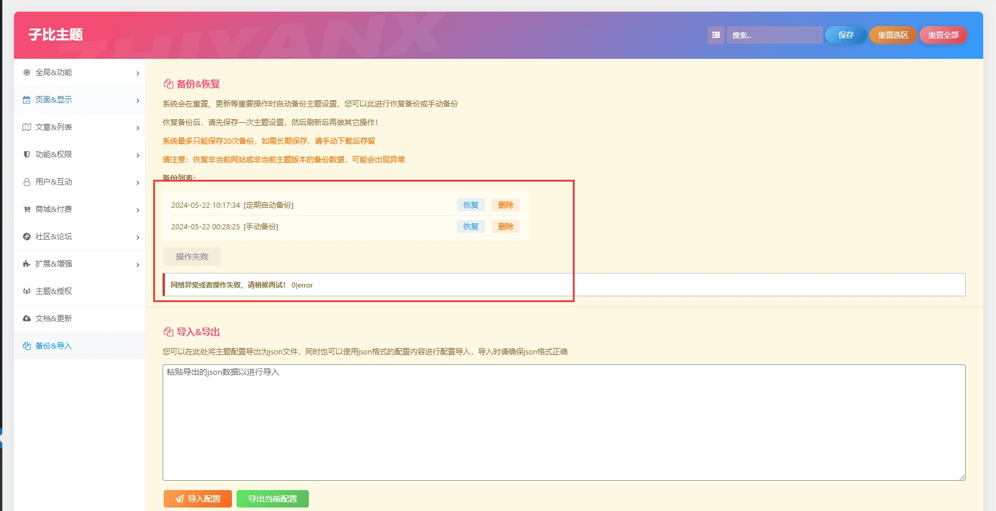The height and width of the screenshot is (511, 996).
Task: Click the paper plane icon on 导入配置
Action: [x=180, y=499]
